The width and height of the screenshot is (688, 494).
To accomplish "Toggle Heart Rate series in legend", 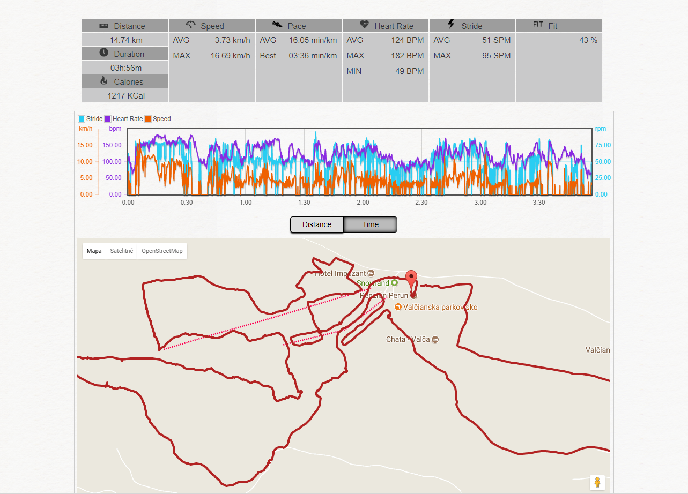I will point(123,119).
